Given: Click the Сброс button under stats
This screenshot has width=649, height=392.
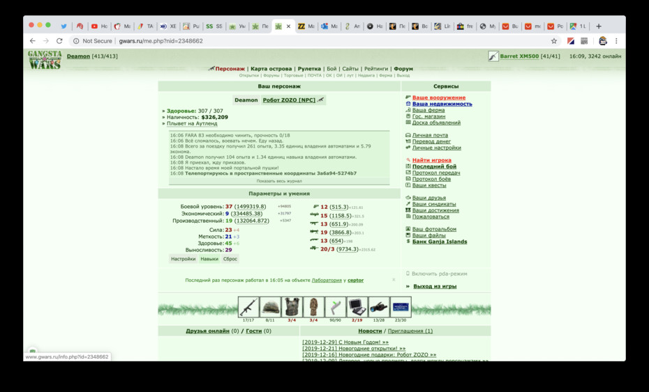Looking at the screenshot, I should pyautogui.click(x=230, y=259).
